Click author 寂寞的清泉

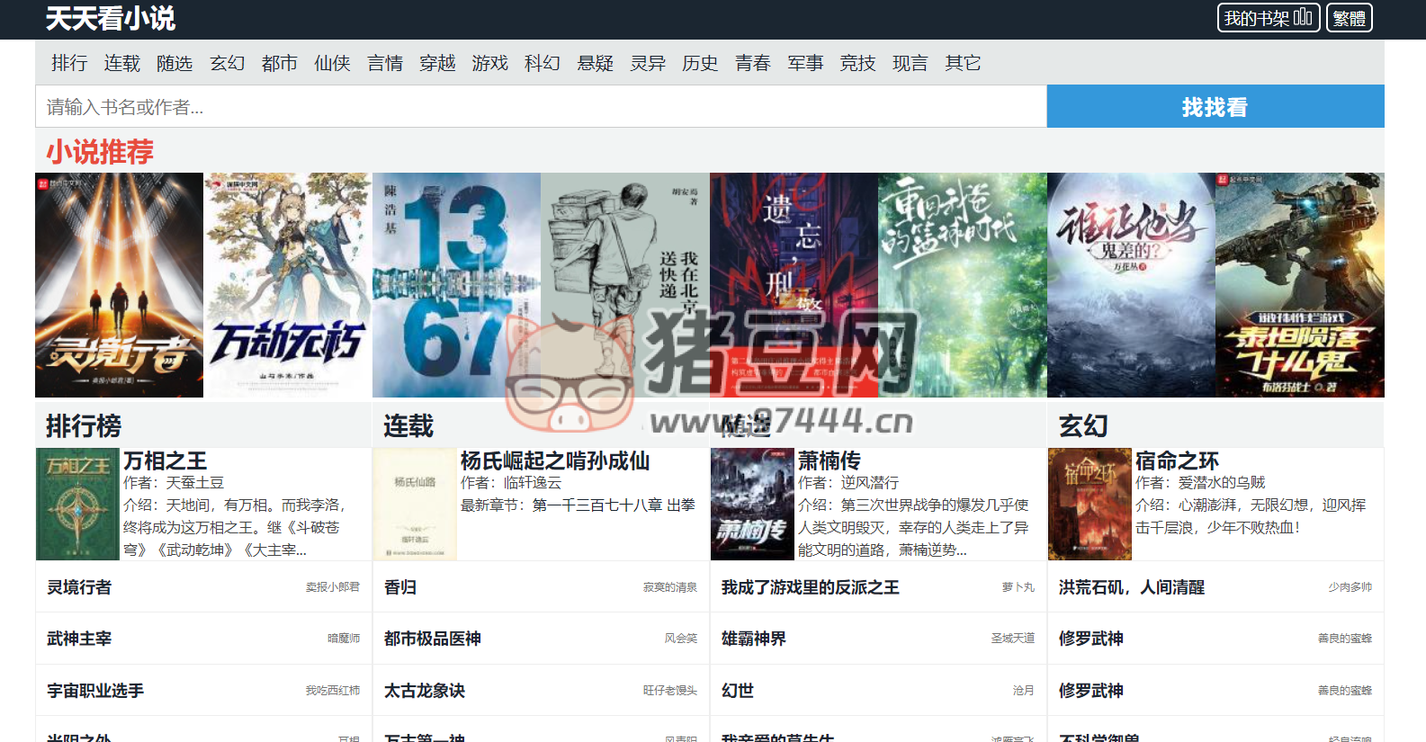click(x=670, y=587)
